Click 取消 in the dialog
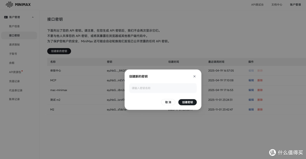This screenshot has height=159, width=306. (168, 102)
